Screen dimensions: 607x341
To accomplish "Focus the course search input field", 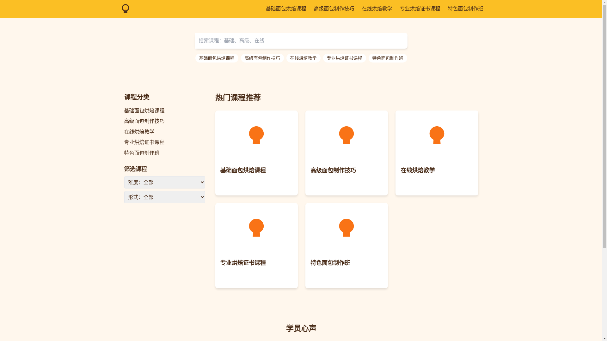I will click(x=301, y=41).
